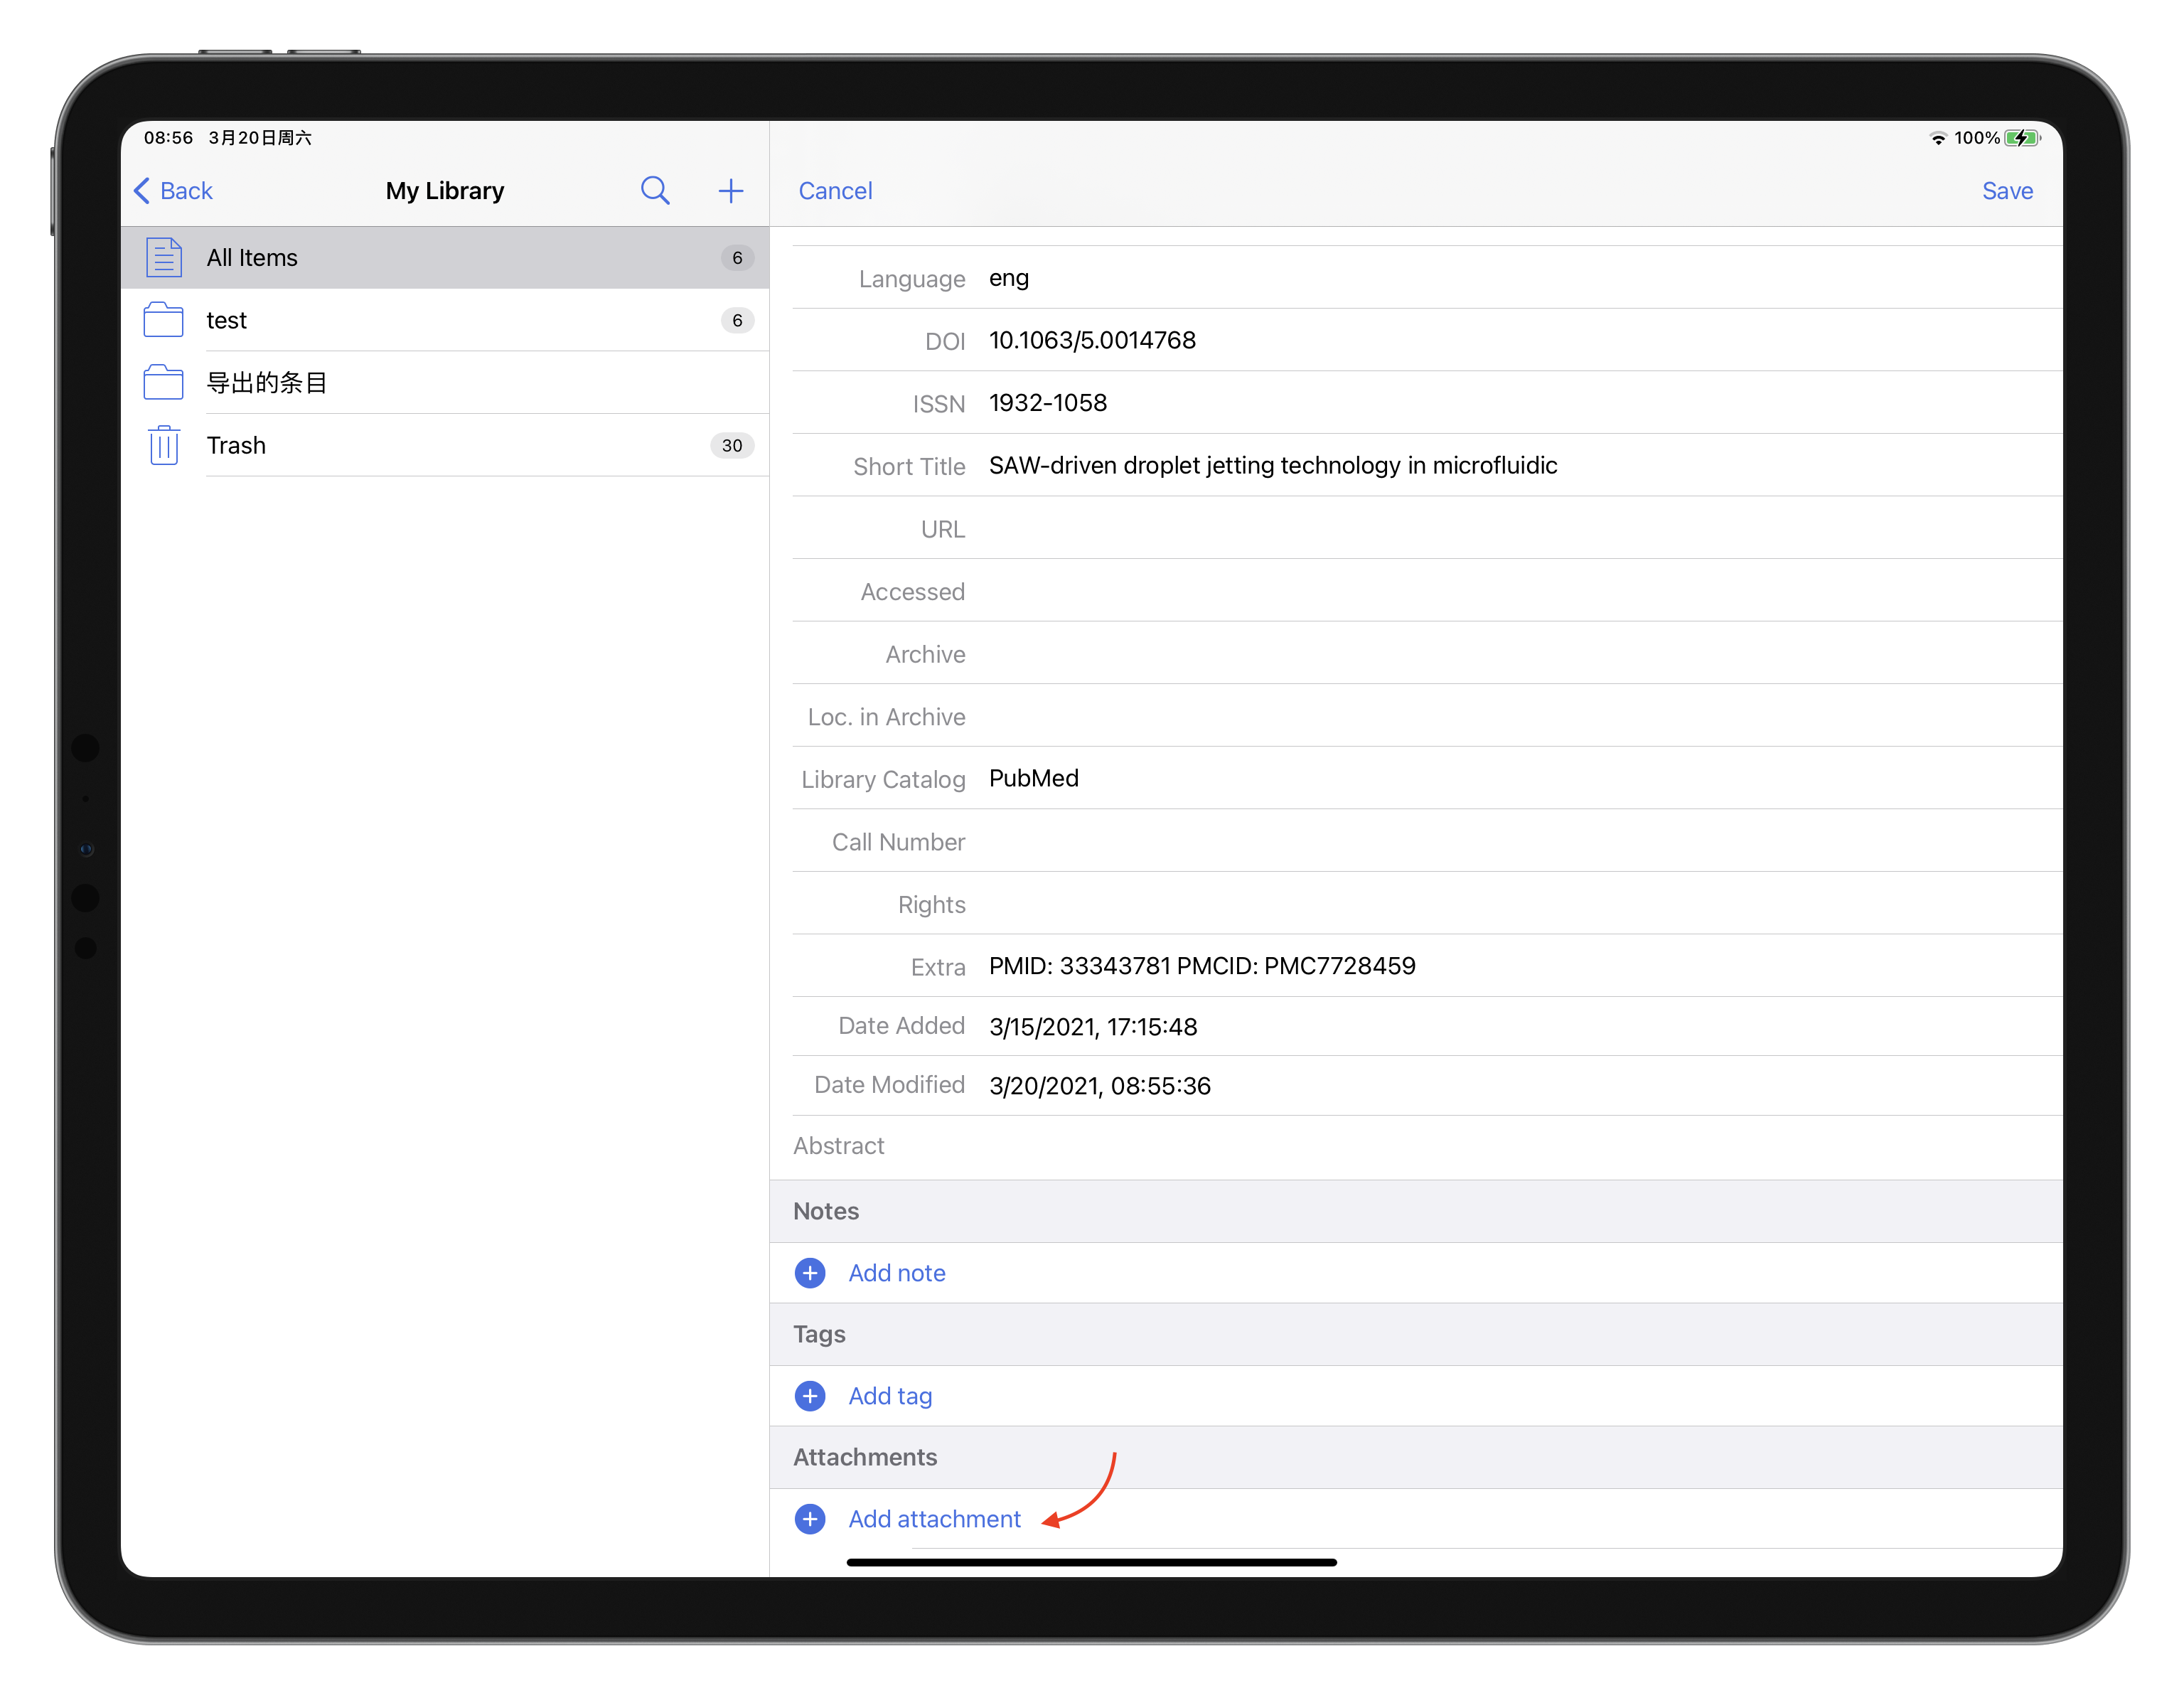Tap the Wi-Fi status icon
This screenshot has height=1698, width=2184.
tap(1938, 138)
